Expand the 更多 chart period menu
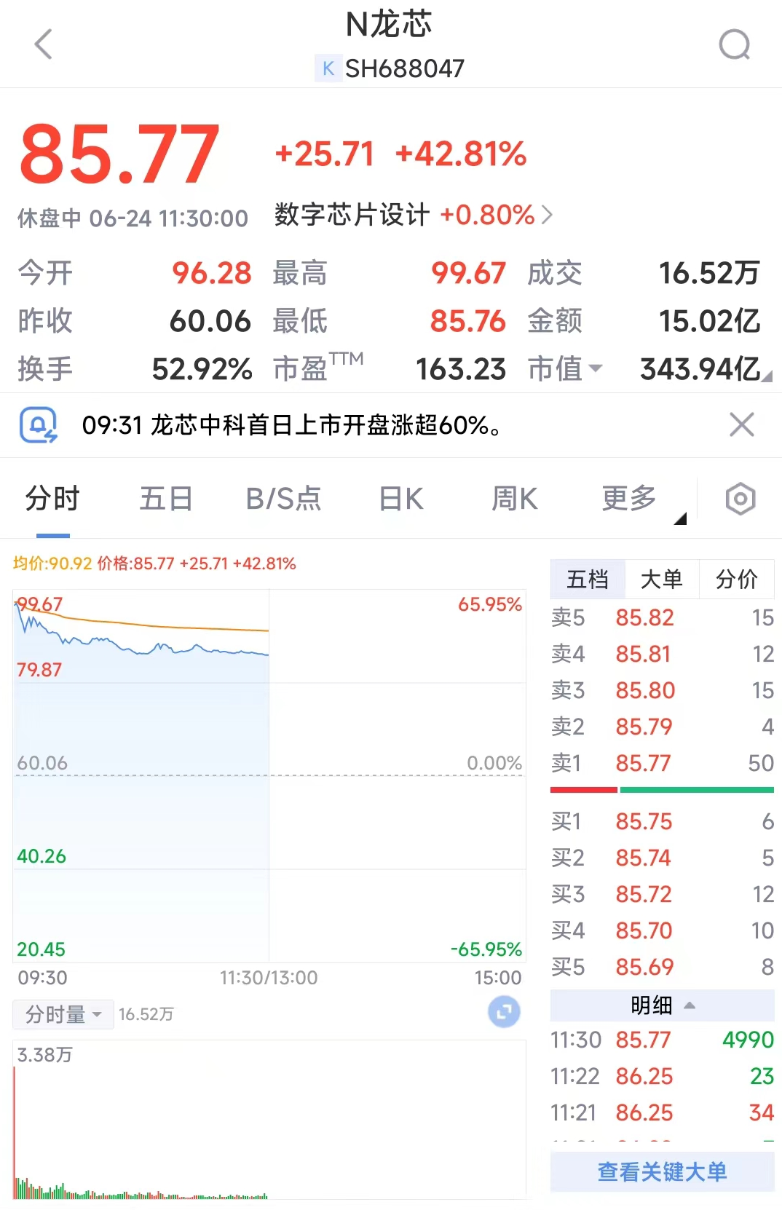 pos(629,499)
